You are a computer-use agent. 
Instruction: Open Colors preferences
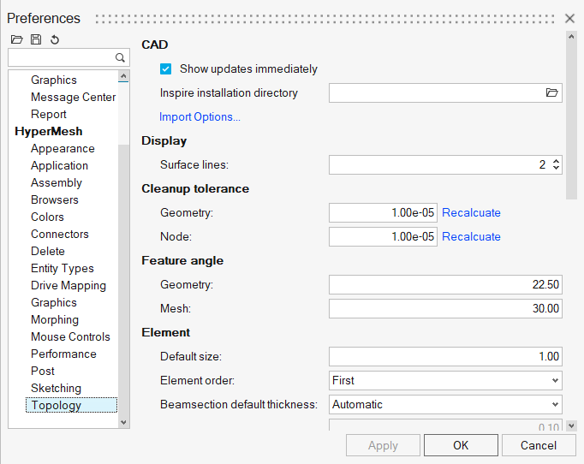coord(47,217)
